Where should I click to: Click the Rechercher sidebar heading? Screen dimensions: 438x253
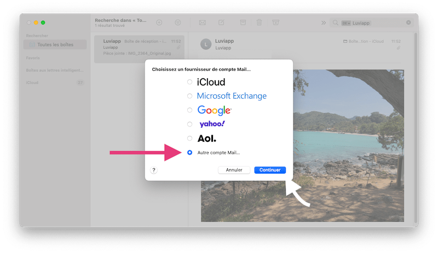click(x=37, y=36)
